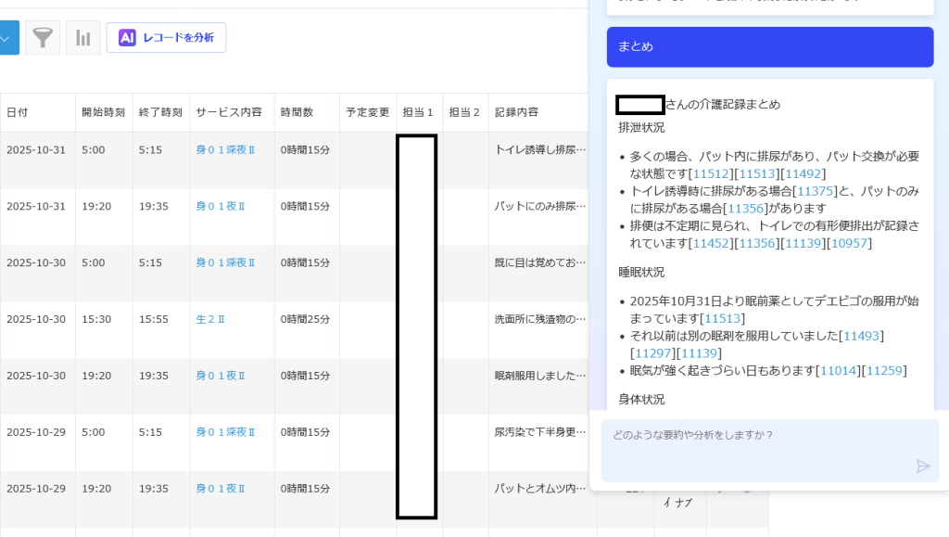
Task: Click the 開始時刻 column header
Action: click(103, 112)
